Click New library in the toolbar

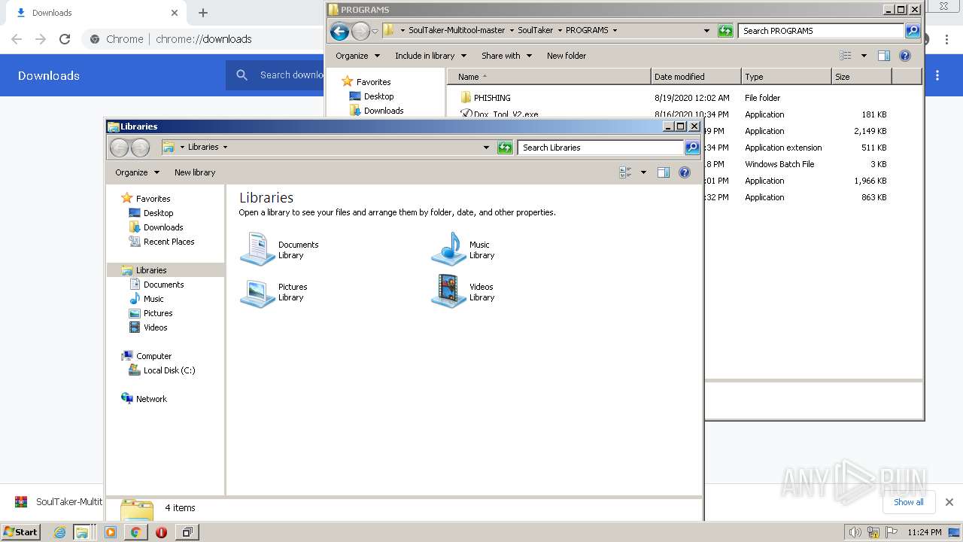point(195,172)
